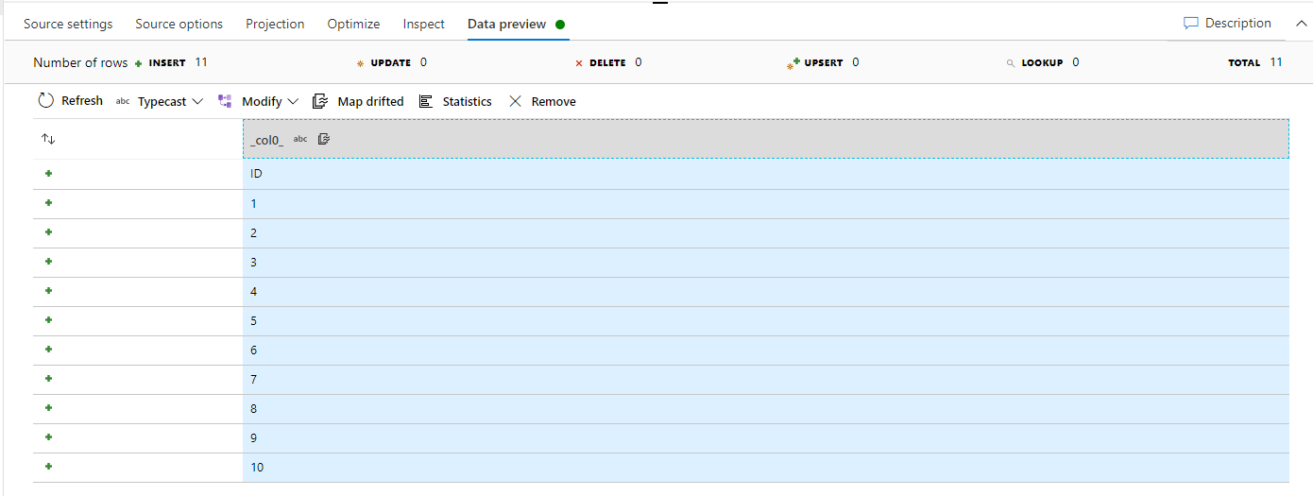The width and height of the screenshot is (1313, 496).
Task: Select the Inspect tab
Action: tap(423, 24)
